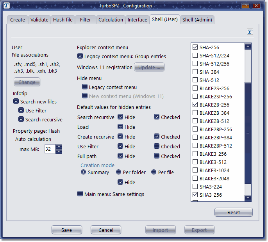Click the Cancel button

[x=106, y=230]
